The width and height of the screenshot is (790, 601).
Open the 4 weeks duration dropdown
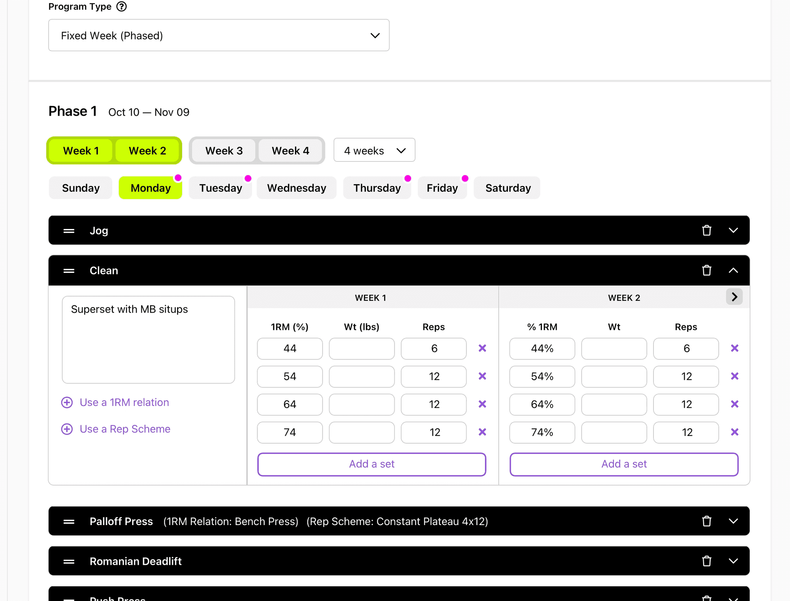click(x=374, y=150)
